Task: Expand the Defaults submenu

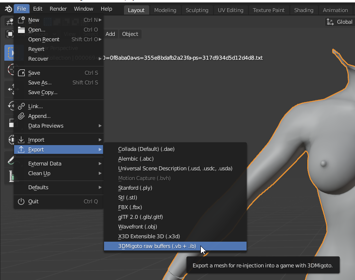Action: tap(59, 187)
